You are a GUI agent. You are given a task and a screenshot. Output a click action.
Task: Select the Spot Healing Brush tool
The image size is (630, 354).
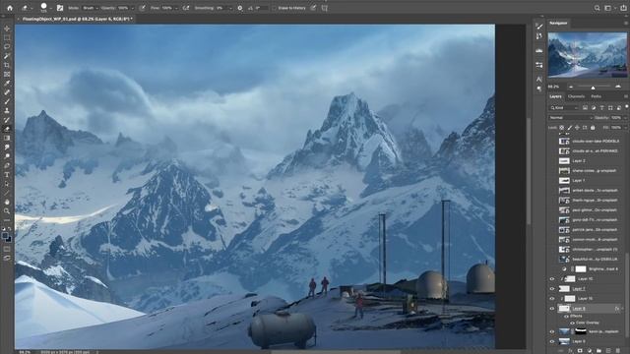[x=7, y=92]
